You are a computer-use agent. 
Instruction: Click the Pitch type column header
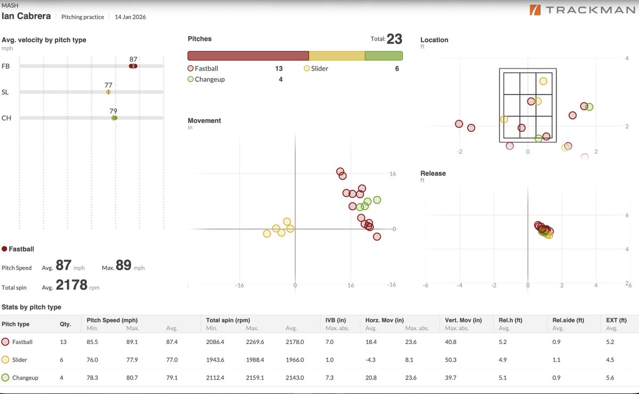[x=15, y=324]
